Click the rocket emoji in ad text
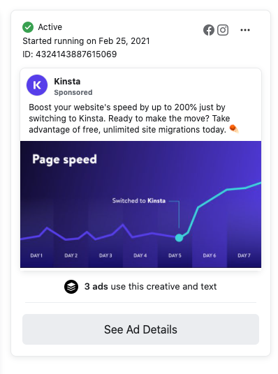Screen dimensions: 278x374 [x=234, y=129]
